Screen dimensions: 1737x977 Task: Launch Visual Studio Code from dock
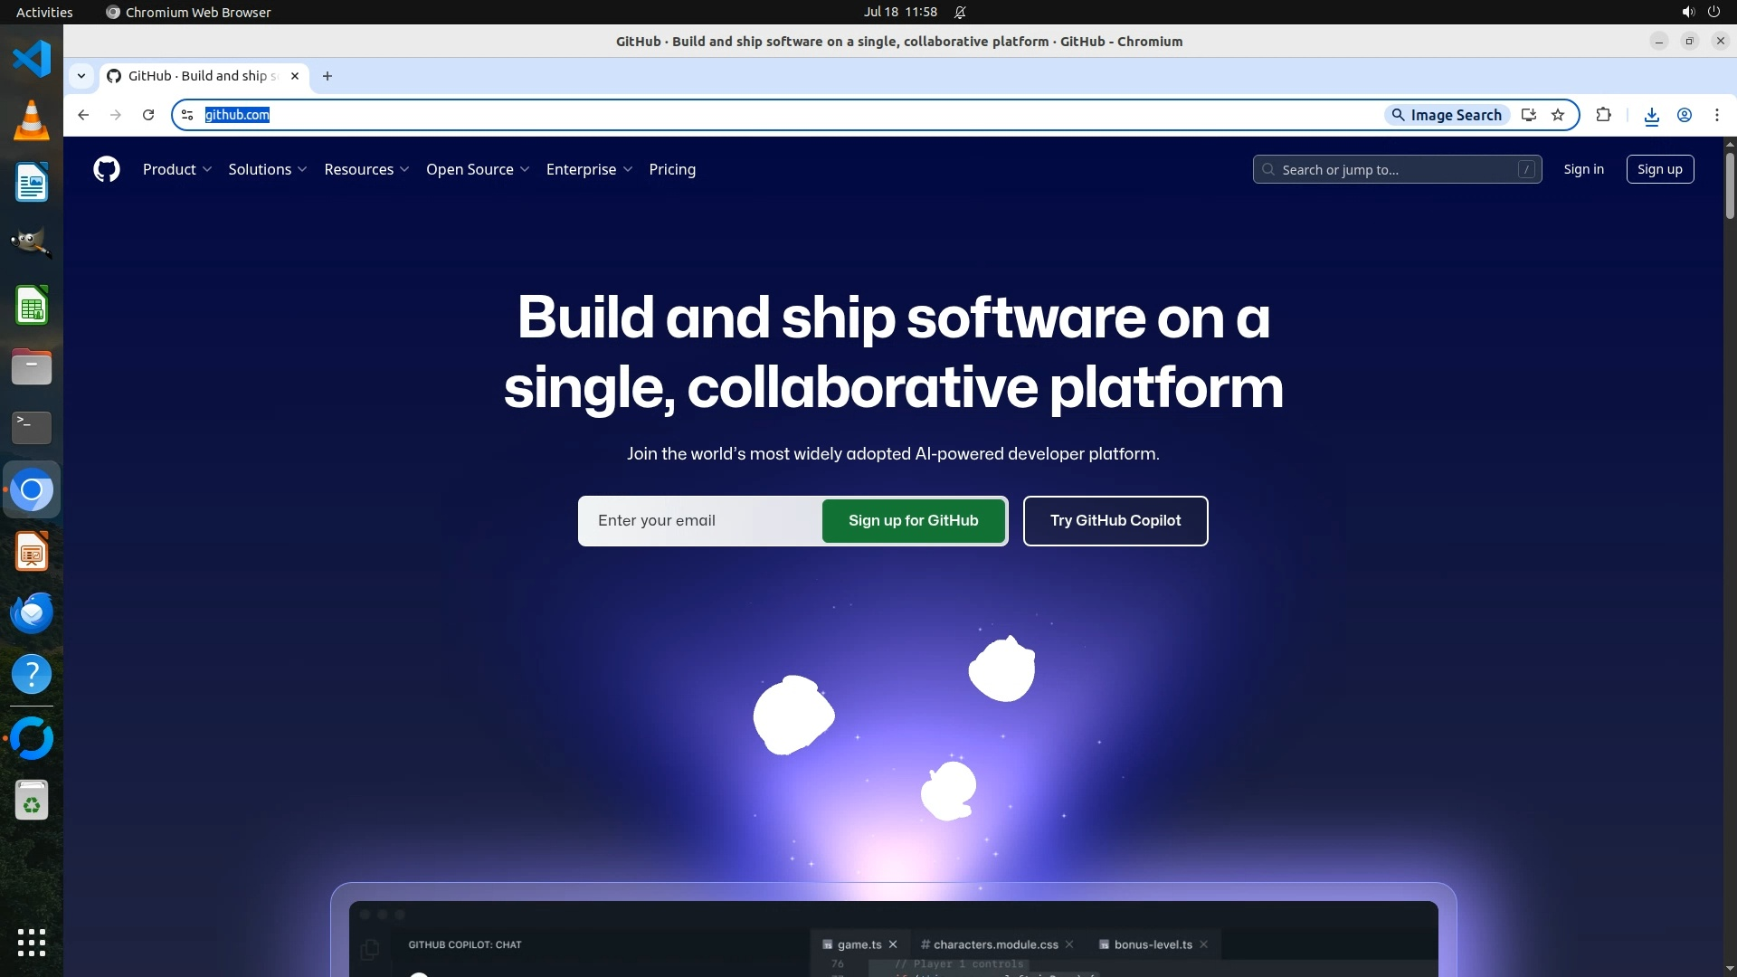(32, 59)
